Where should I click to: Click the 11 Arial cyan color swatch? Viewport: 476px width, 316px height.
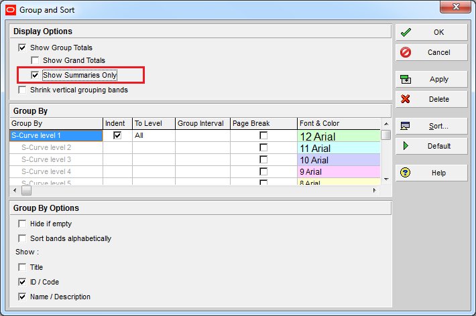(339, 149)
